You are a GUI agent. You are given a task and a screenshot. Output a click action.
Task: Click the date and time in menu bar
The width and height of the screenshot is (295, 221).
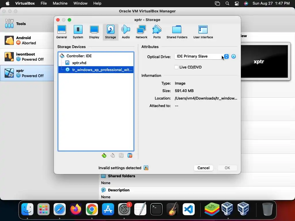(x=271, y=3)
